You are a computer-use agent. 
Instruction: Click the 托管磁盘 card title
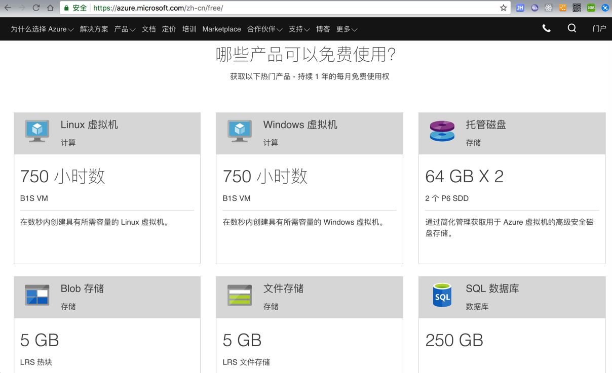pyautogui.click(x=486, y=125)
